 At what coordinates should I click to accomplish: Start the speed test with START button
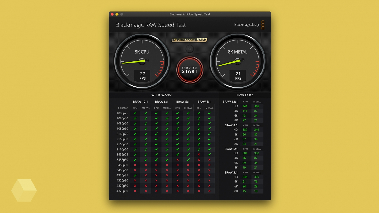click(190, 70)
